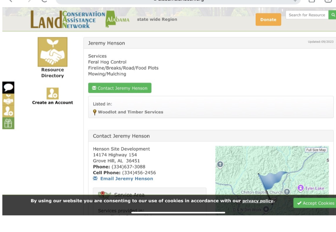Open the Full Size Map
This screenshot has height=232, width=336.
[x=316, y=150]
